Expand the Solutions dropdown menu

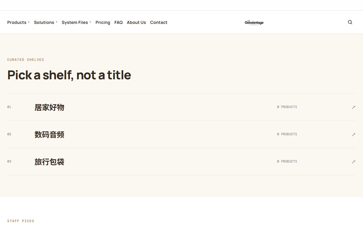point(46,22)
